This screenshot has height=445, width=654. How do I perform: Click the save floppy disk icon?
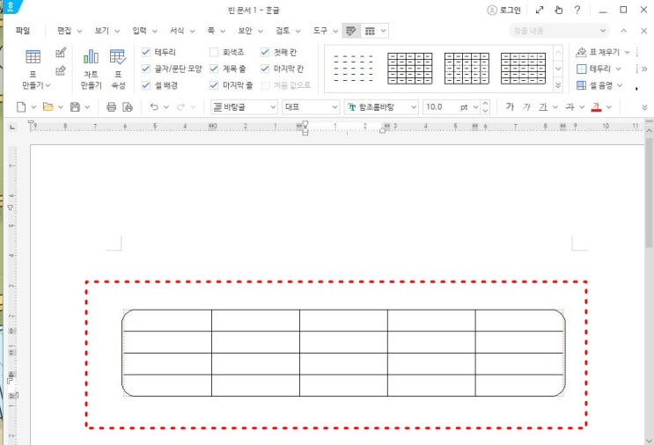click(x=75, y=107)
